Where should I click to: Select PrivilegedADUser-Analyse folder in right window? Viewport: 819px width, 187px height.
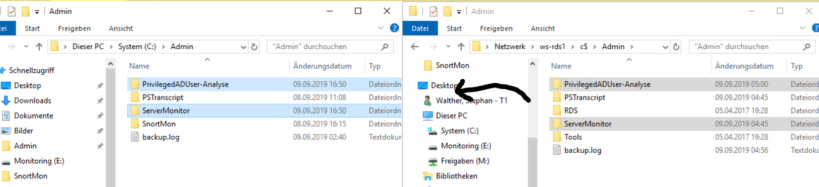(607, 84)
